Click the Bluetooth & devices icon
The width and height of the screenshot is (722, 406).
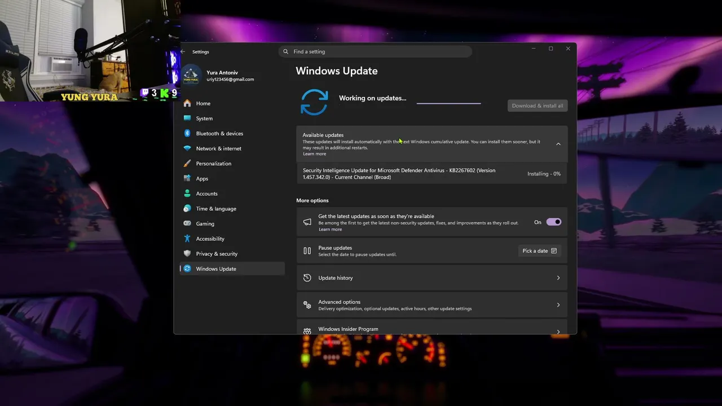coord(187,134)
